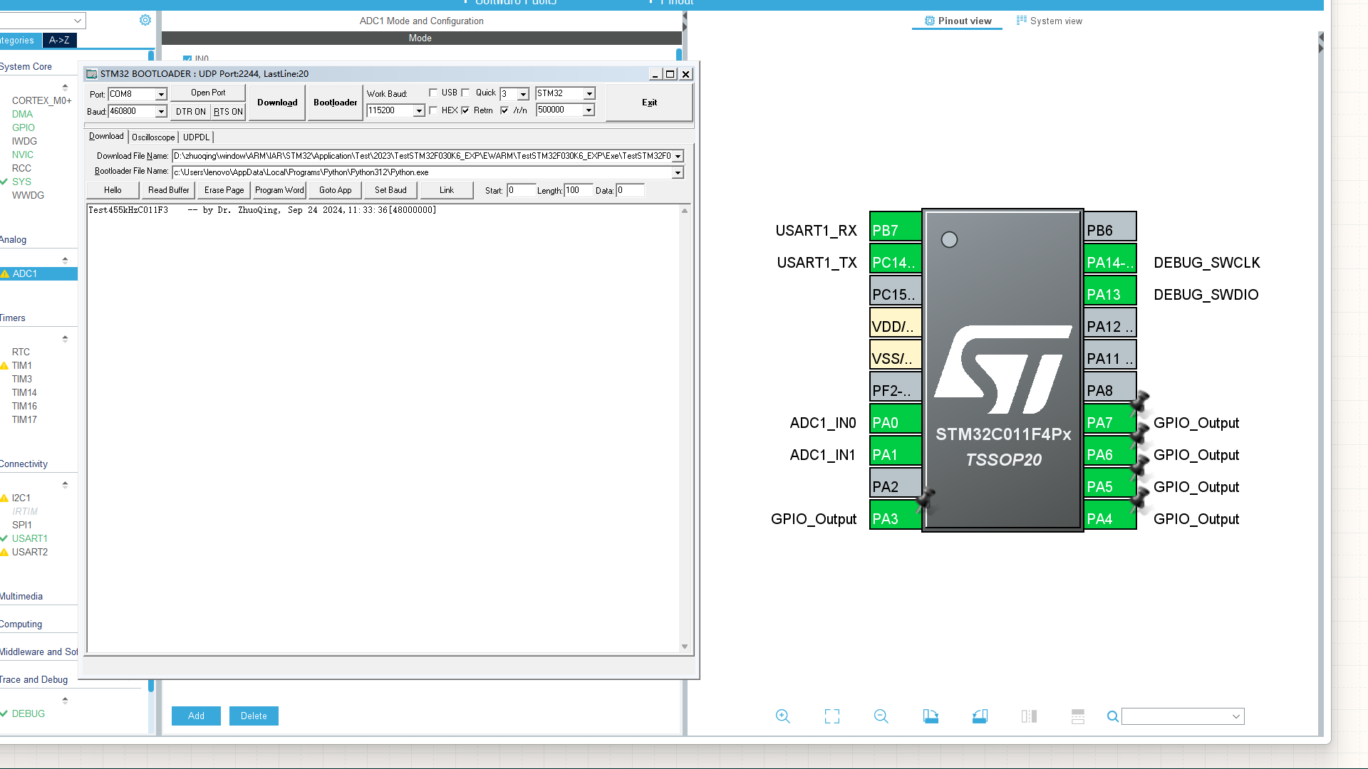
Task: Click the PA0 pin on chip
Action: pyautogui.click(x=896, y=419)
